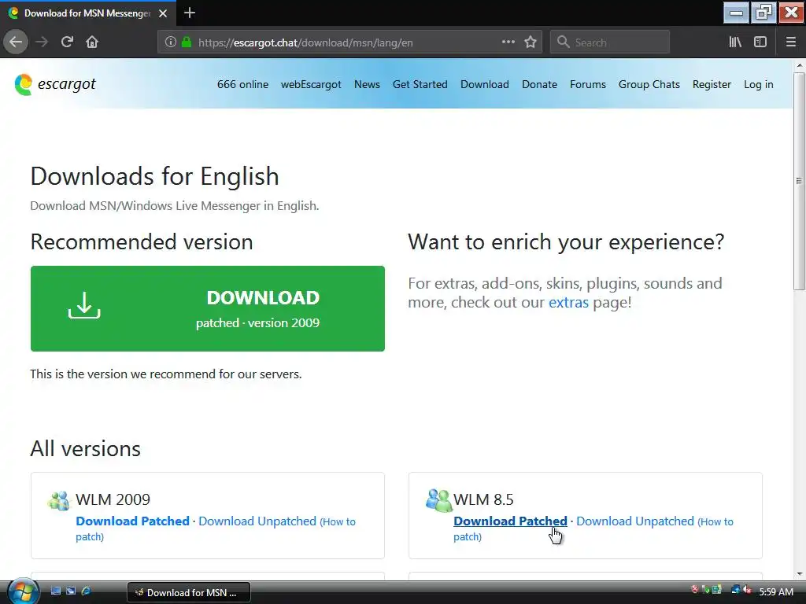Open the Donate nav item

(x=539, y=84)
